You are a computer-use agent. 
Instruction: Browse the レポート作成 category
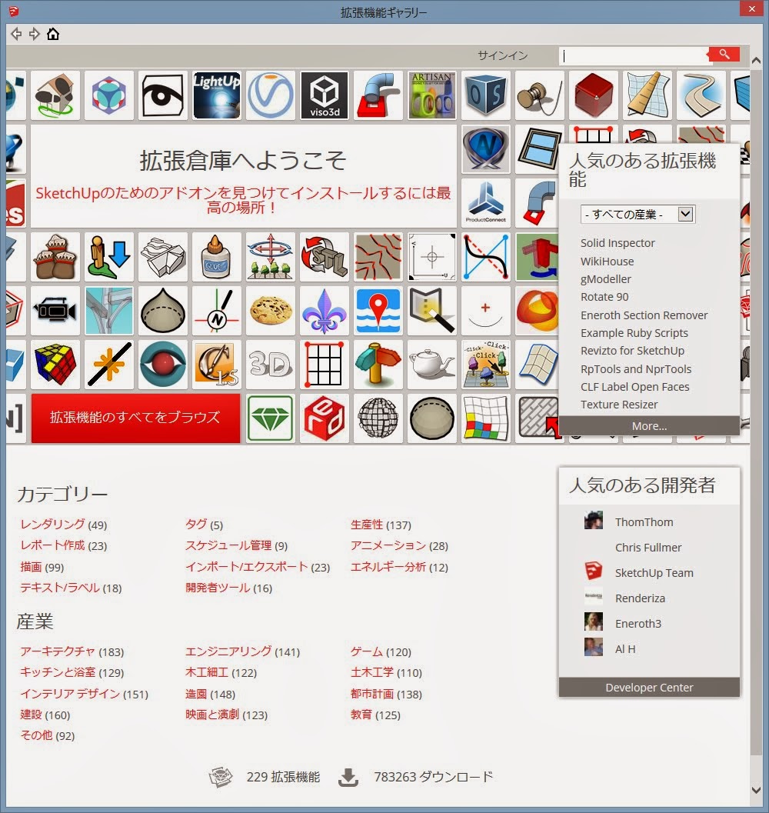click(52, 545)
